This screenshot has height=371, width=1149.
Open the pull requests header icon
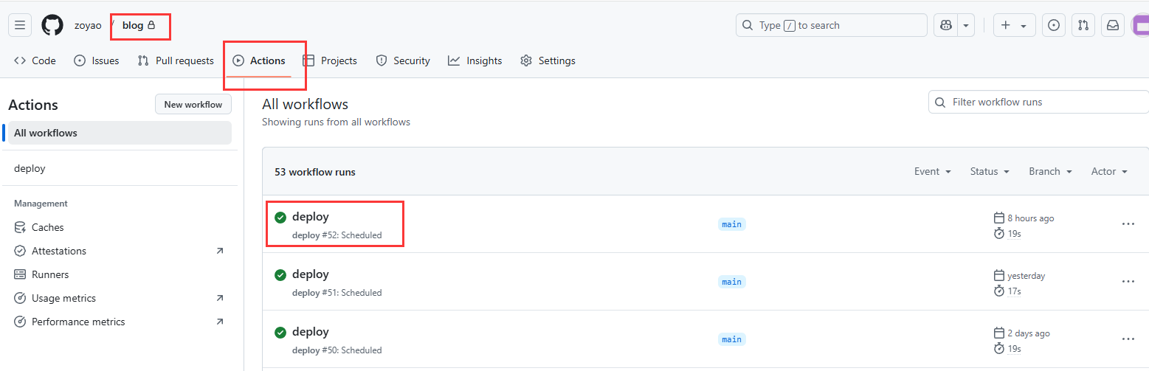pyautogui.click(x=1083, y=25)
